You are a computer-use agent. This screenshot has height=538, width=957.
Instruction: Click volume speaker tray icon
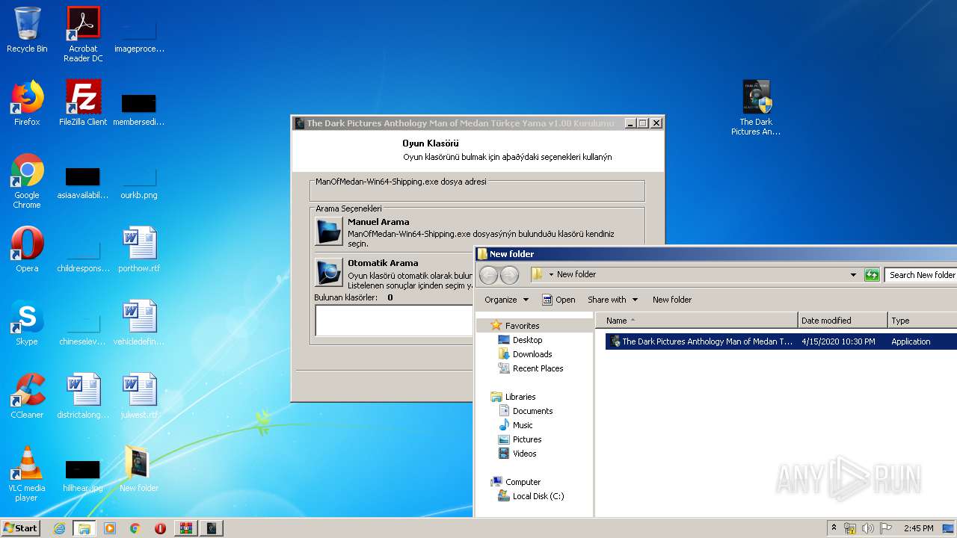(x=867, y=528)
